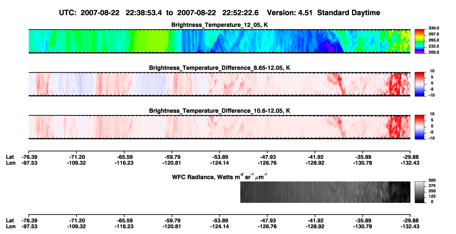Screen dimensions: 456x234
Task: Click the 'Brightness_Temperature_12_05, K' panel title
Action: coord(220,25)
